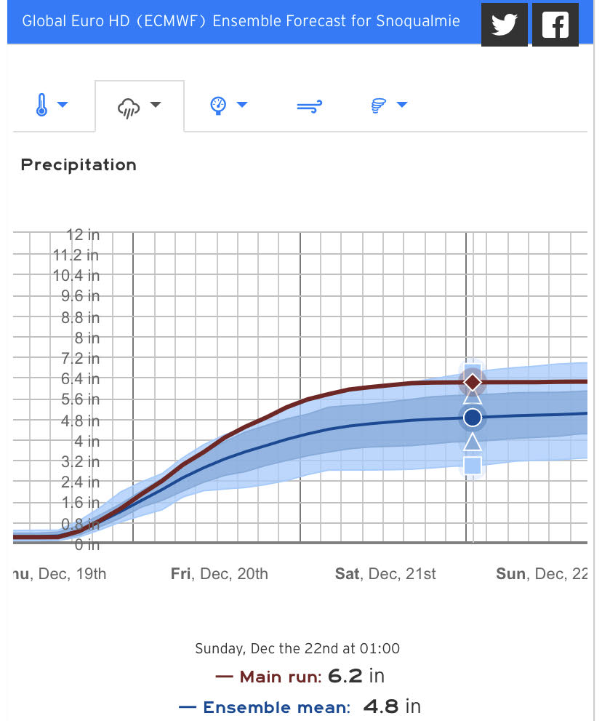Select the thermometer temperature icon
Screen dimensions: 602x721
[41, 106]
